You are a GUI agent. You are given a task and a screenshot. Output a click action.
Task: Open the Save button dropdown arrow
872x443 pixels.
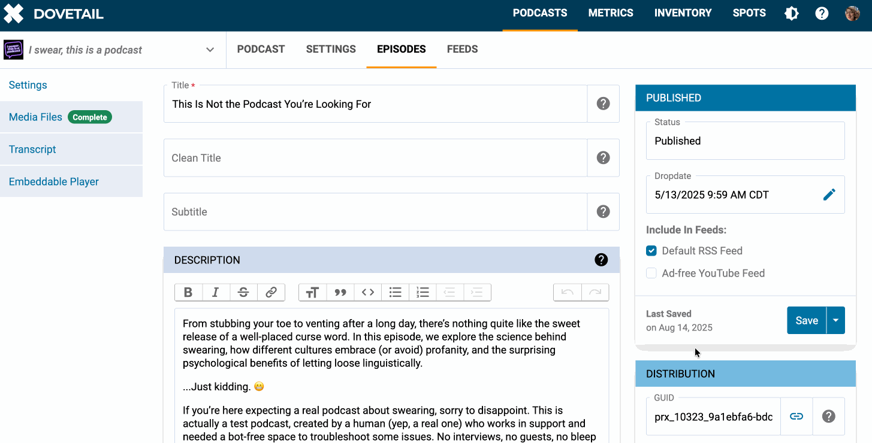(835, 320)
